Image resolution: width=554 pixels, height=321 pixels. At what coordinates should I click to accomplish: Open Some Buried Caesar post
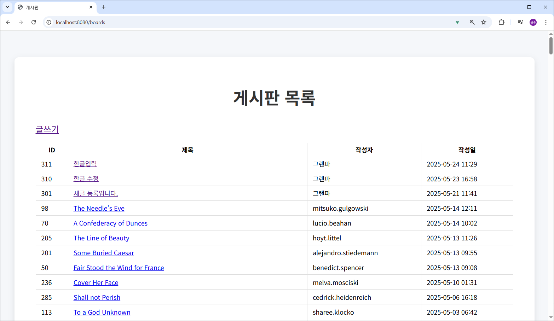point(104,253)
